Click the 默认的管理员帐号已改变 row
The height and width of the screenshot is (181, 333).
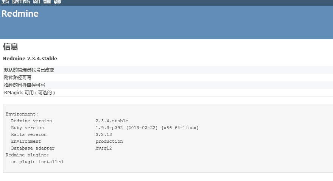click(x=168, y=70)
